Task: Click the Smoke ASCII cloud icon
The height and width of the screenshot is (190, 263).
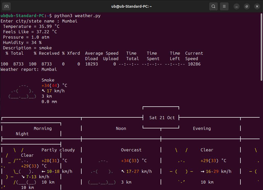Action: coord(22,91)
